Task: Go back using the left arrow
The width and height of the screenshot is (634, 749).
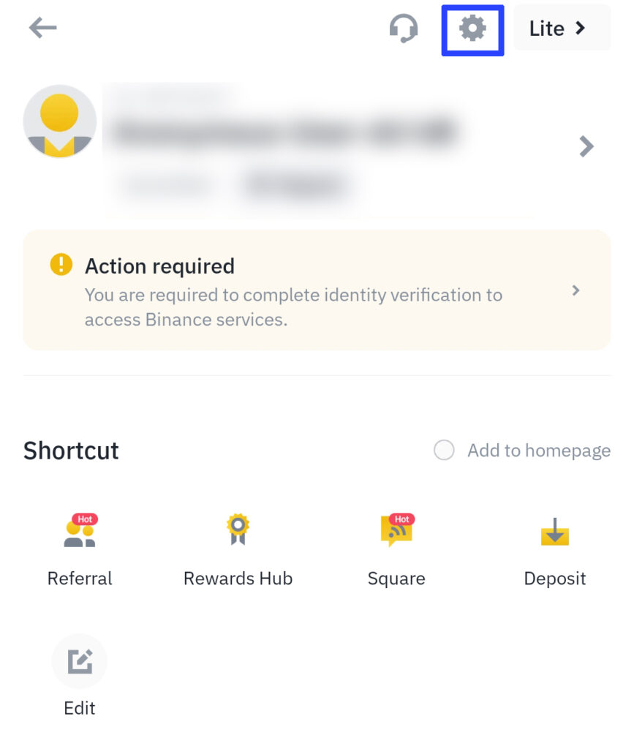Action: click(x=42, y=27)
